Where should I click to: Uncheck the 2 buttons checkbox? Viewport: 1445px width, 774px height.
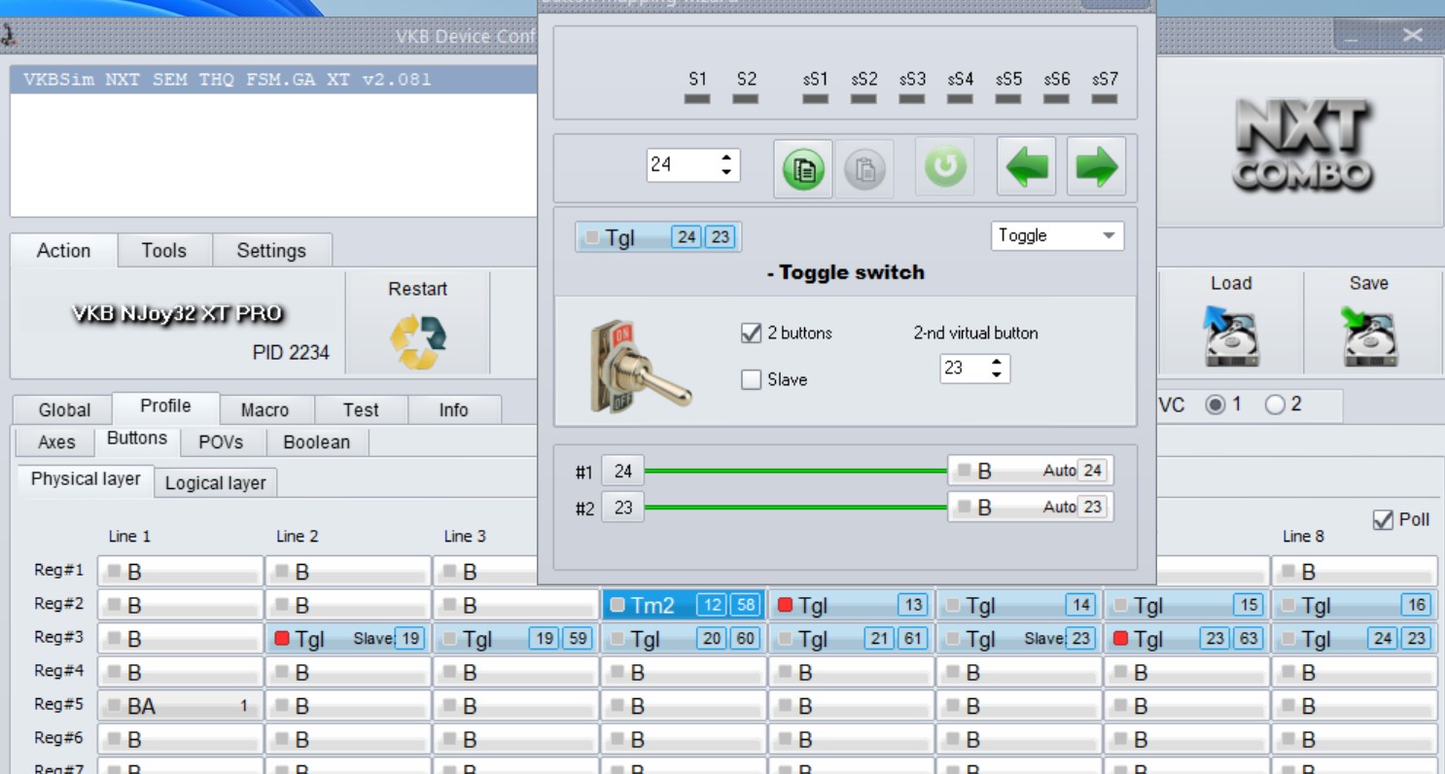[x=751, y=333]
